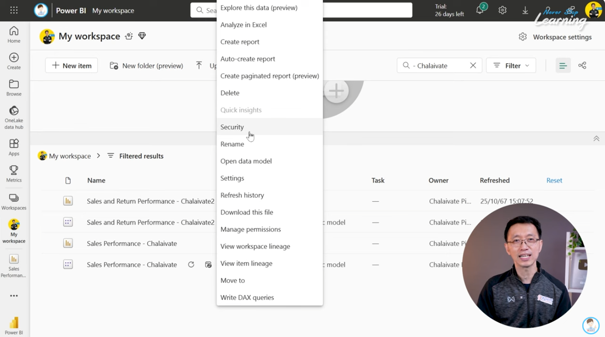Screen dimensions: 605x337
Task: Refresh Sales Performance - Chalaivate now
Action: coord(191,265)
